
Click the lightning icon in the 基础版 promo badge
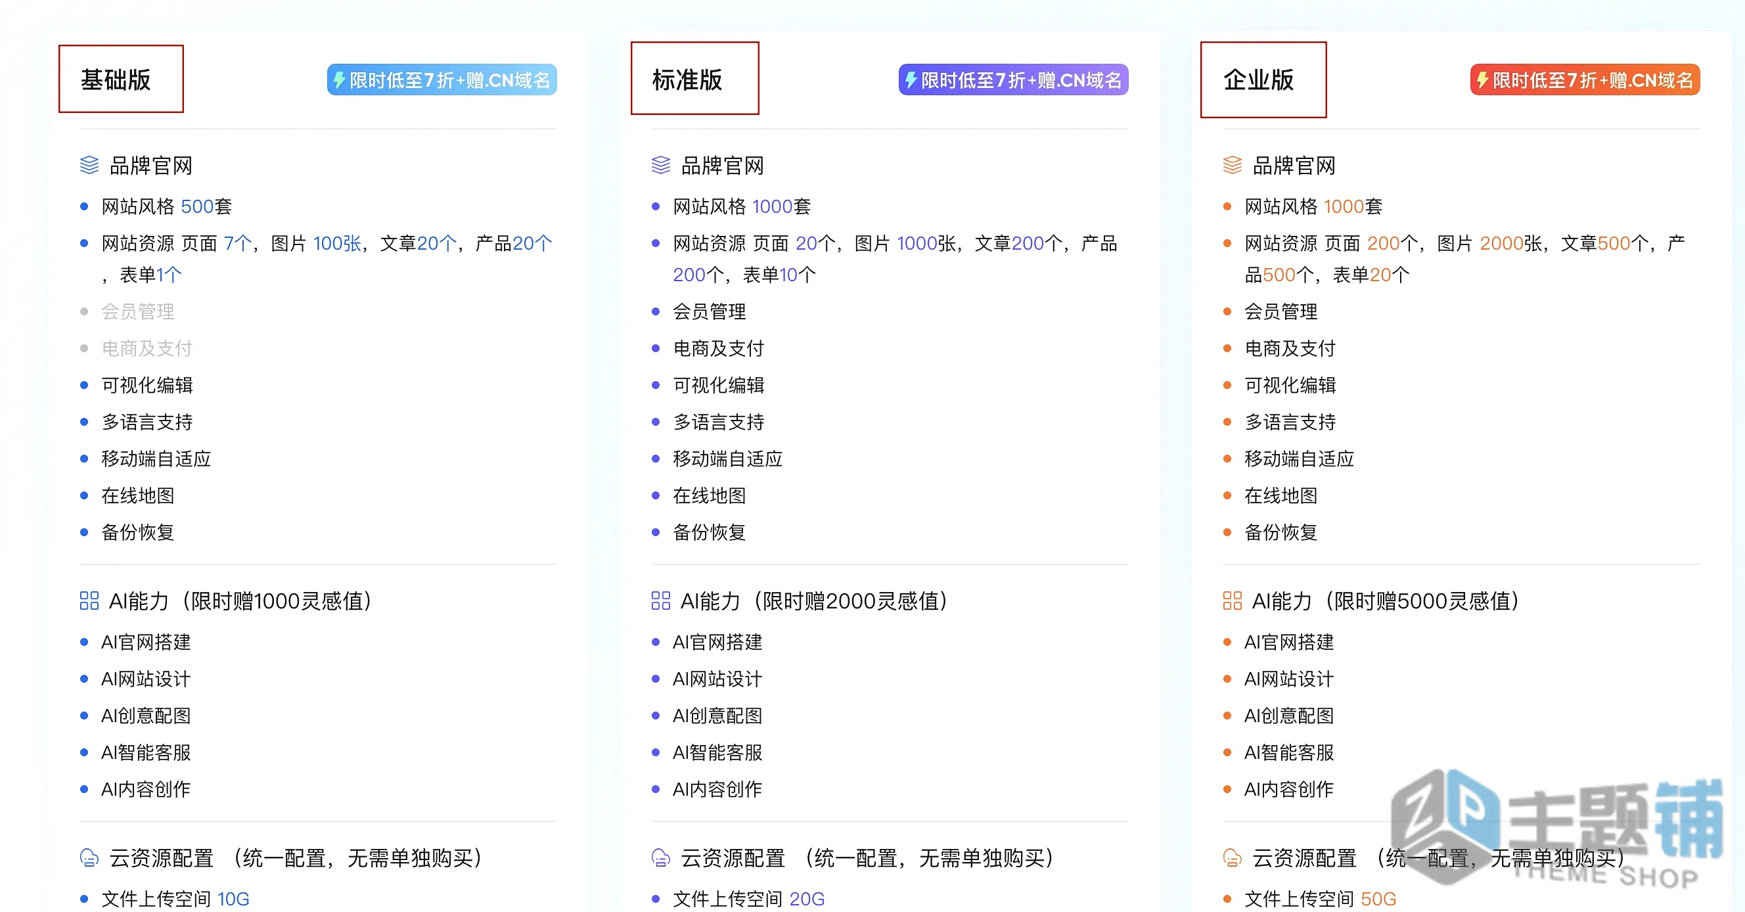[340, 80]
